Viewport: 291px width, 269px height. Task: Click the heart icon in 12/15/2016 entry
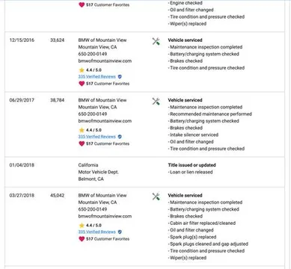coord(82,84)
